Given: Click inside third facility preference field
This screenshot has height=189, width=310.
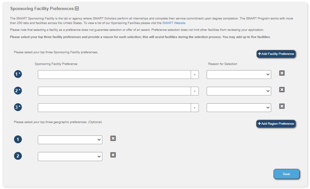Looking at the screenshot, I should click(x=114, y=108).
